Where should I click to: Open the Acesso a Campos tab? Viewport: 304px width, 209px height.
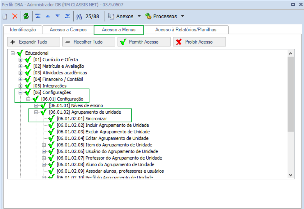pos(68,30)
